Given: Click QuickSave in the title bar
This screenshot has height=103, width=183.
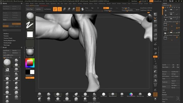Looking at the screenshot, I should pyautogui.click(x=134, y=1).
